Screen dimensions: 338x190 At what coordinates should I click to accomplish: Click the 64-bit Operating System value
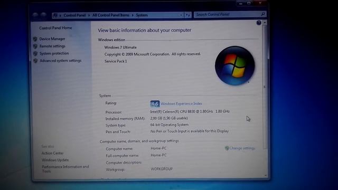click(x=170, y=125)
